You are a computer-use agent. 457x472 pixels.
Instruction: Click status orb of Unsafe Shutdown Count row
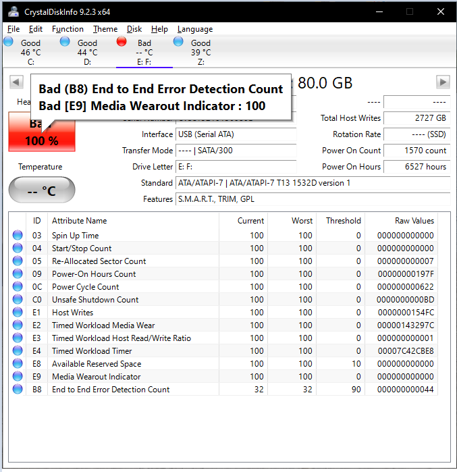click(18, 300)
